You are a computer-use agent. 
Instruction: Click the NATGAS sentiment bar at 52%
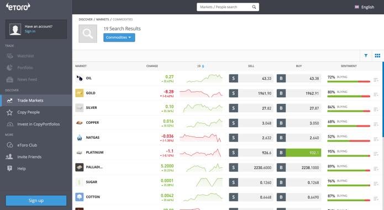(x=349, y=141)
